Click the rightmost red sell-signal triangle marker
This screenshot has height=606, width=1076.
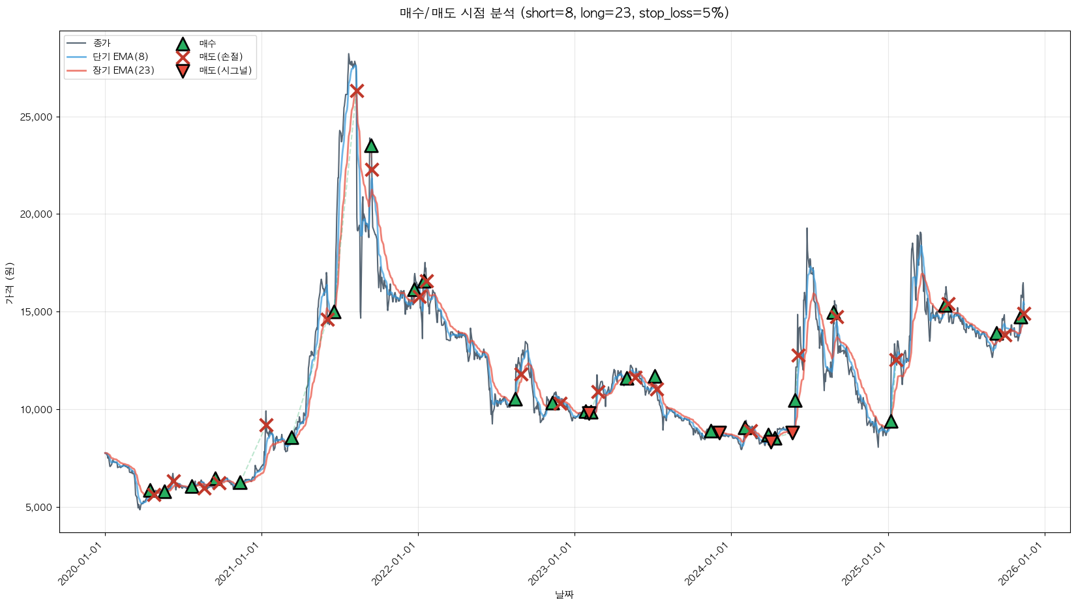pos(792,432)
